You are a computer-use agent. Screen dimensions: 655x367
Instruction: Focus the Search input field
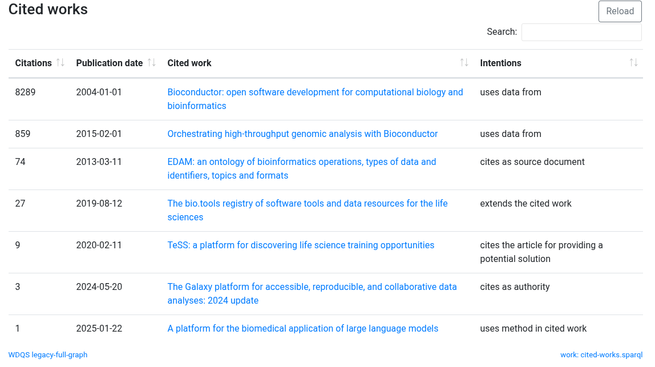coord(581,32)
